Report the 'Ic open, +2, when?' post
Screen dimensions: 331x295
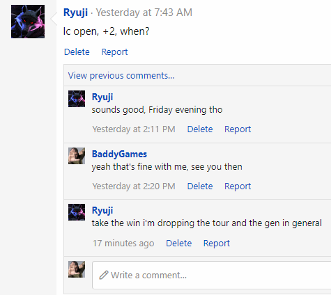point(114,52)
